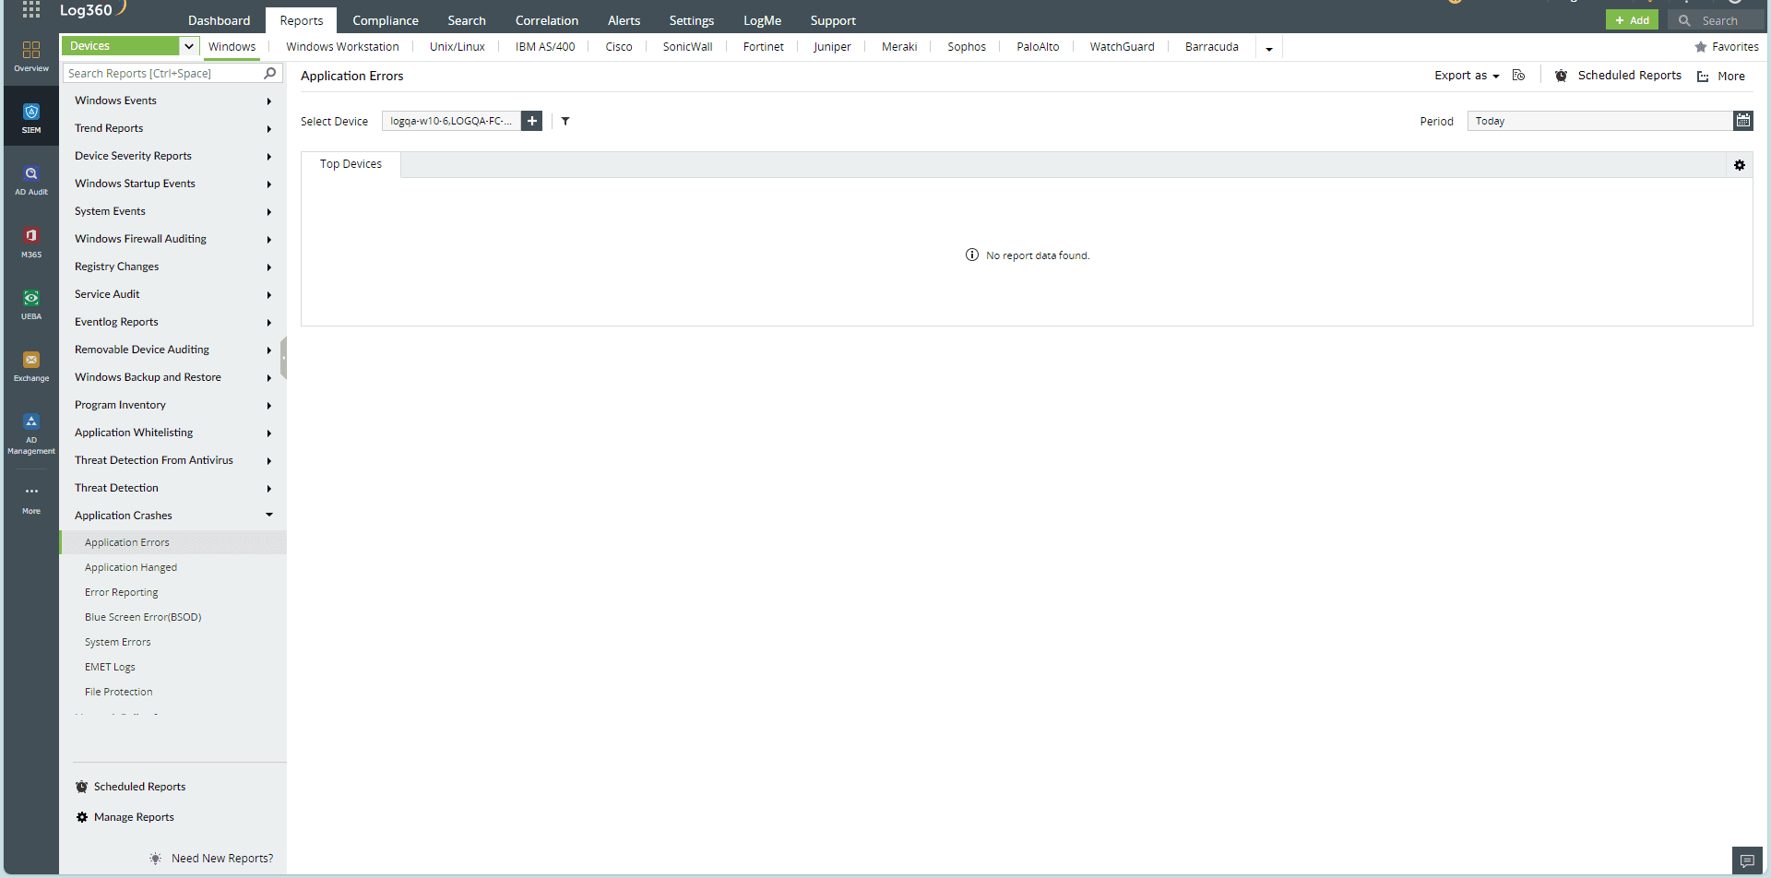Open the device filter funnel icon
The width and height of the screenshot is (1771, 878).
(x=565, y=121)
